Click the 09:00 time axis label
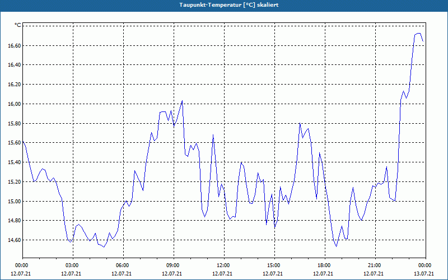 172,265
